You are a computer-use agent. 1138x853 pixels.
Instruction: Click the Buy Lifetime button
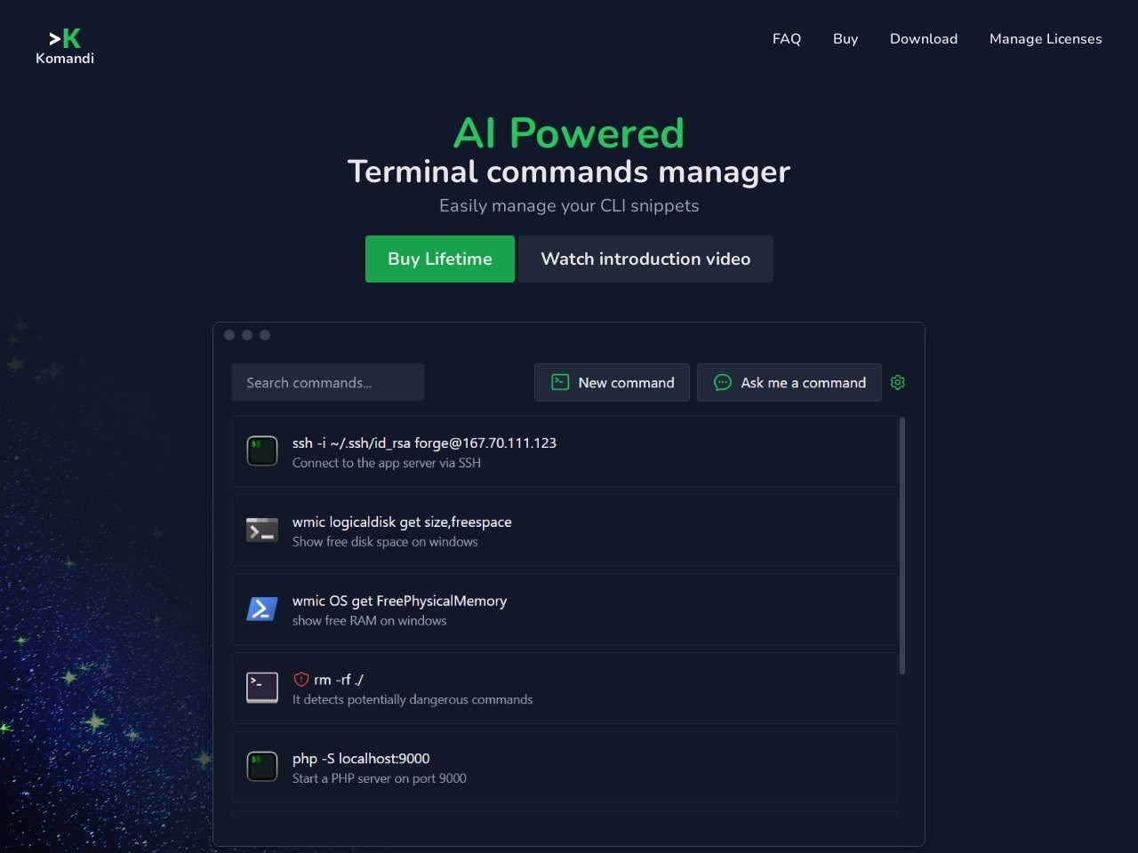(440, 259)
